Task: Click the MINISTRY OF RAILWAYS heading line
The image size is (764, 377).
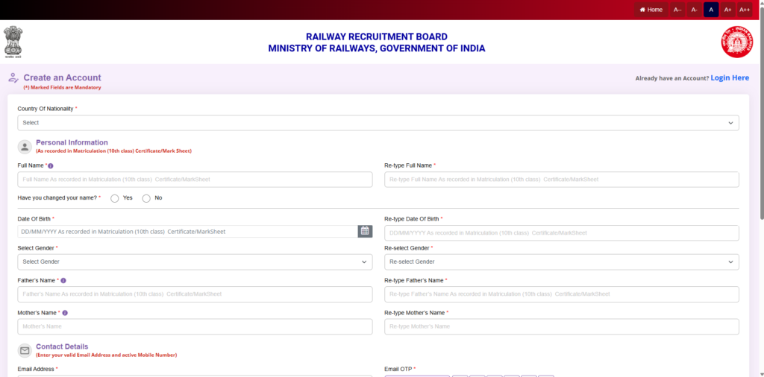Action: pos(377,48)
